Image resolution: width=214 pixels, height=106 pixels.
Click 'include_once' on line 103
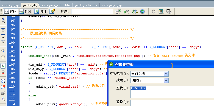tap(40, 56)
